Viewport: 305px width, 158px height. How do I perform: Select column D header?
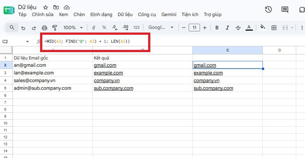[279, 50]
